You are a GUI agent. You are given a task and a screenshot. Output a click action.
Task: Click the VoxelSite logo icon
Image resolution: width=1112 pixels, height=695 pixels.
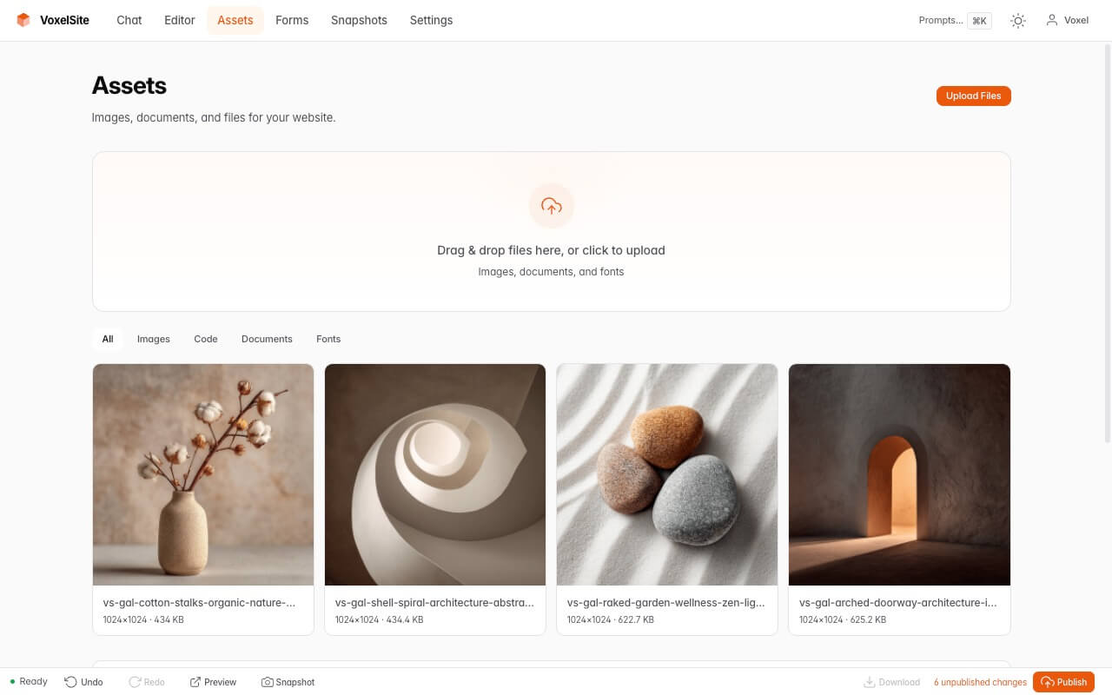coord(22,19)
